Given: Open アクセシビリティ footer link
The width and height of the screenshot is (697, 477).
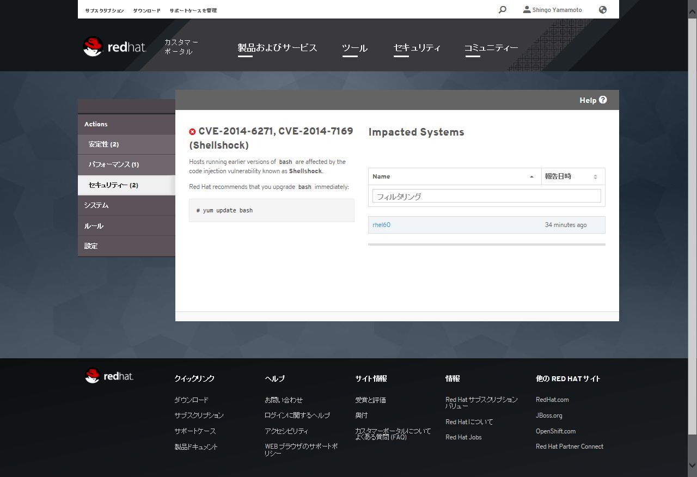Looking at the screenshot, I should [x=286, y=431].
